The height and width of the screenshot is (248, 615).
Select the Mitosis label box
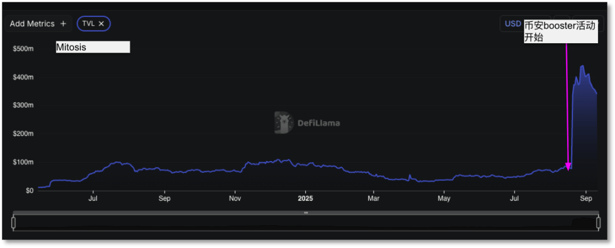click(93, 47)
